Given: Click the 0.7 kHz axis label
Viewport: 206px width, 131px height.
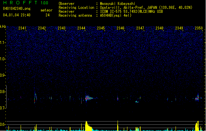Looking at the screenshot, I should 3,108.
